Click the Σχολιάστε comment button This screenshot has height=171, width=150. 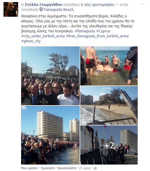click(48, 168)
